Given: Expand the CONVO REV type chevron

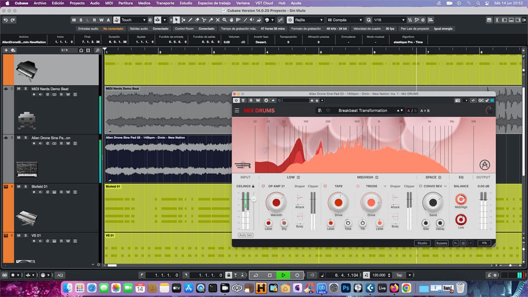Looking at the screenshot, I should [x=445, y=186].
